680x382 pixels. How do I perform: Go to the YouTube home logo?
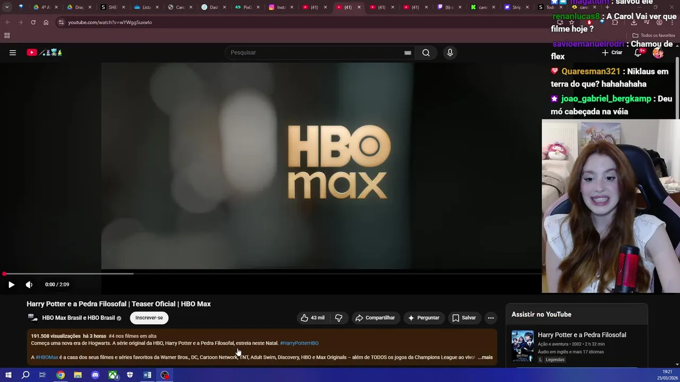[x=45, y=53]
